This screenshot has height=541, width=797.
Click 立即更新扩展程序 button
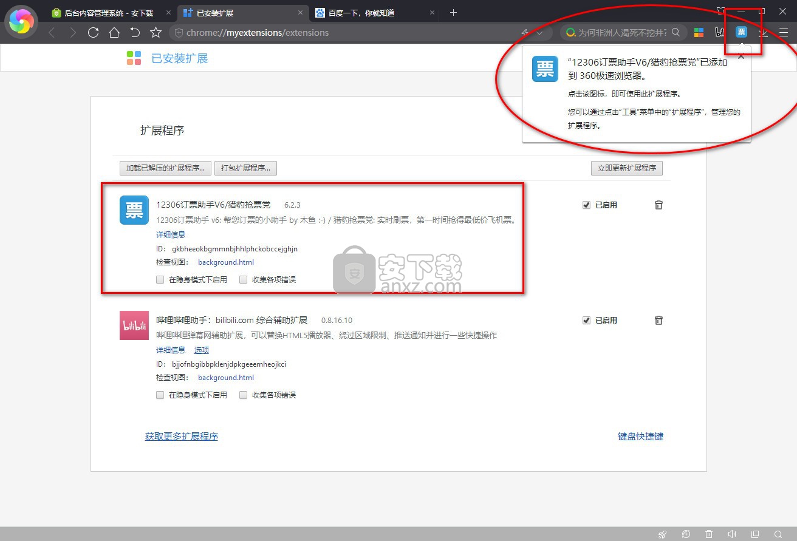coord(627,168)
